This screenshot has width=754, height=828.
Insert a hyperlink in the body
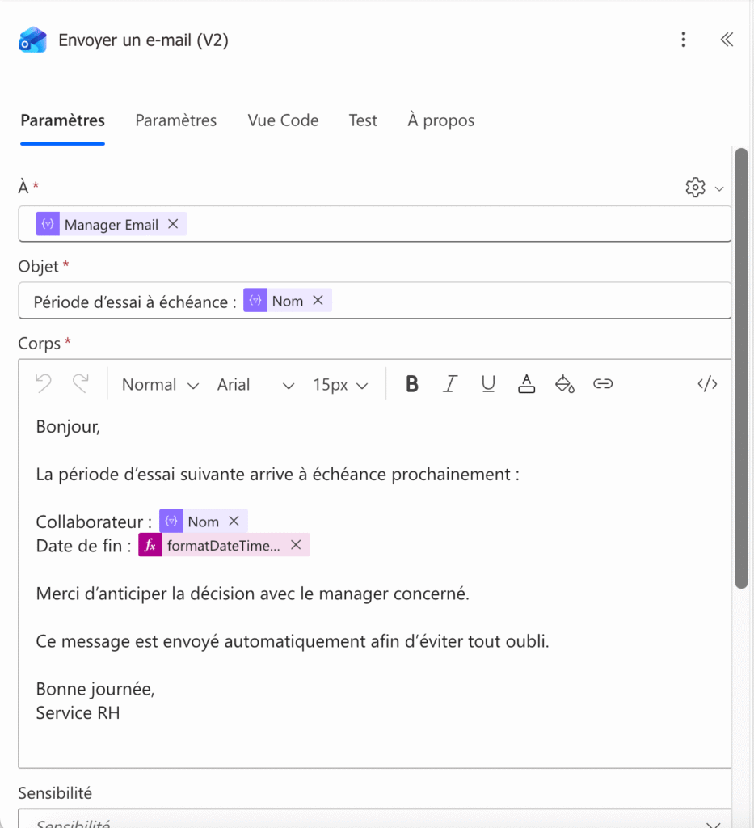[x=603, y=384]
